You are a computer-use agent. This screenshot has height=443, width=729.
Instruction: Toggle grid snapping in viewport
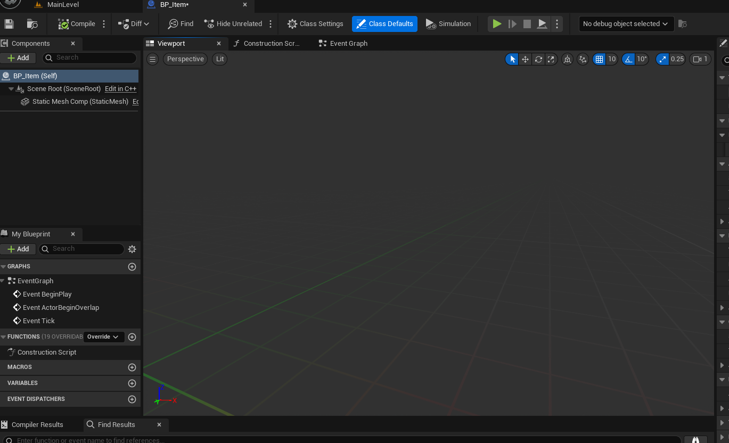[x=600, y=59]
